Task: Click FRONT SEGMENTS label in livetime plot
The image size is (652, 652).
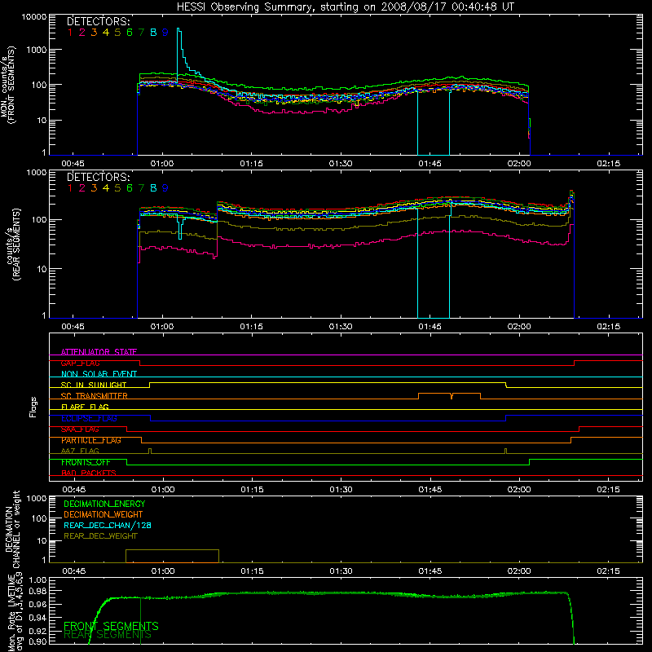Action: [x=111, y=626]
